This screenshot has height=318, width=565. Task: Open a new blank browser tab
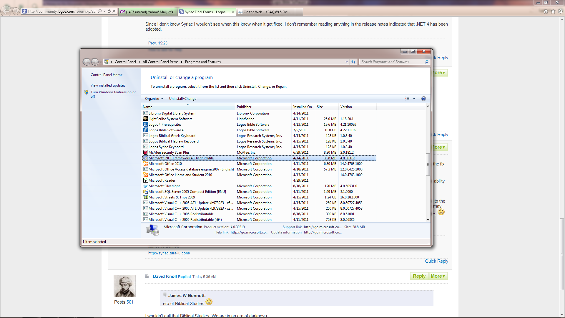point(299,12)
